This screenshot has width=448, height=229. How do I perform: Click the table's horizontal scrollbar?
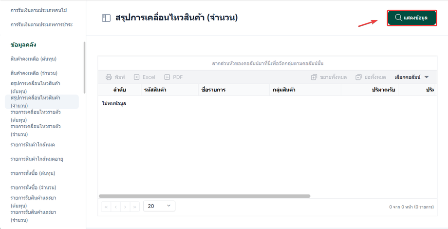click(x=205, y=196)
